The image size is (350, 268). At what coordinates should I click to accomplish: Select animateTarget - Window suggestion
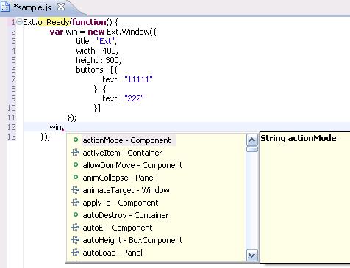click(x=126, y=190)
